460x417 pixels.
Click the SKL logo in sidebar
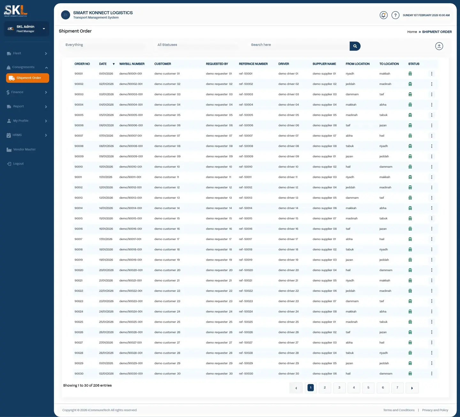[x=16, y=11]
